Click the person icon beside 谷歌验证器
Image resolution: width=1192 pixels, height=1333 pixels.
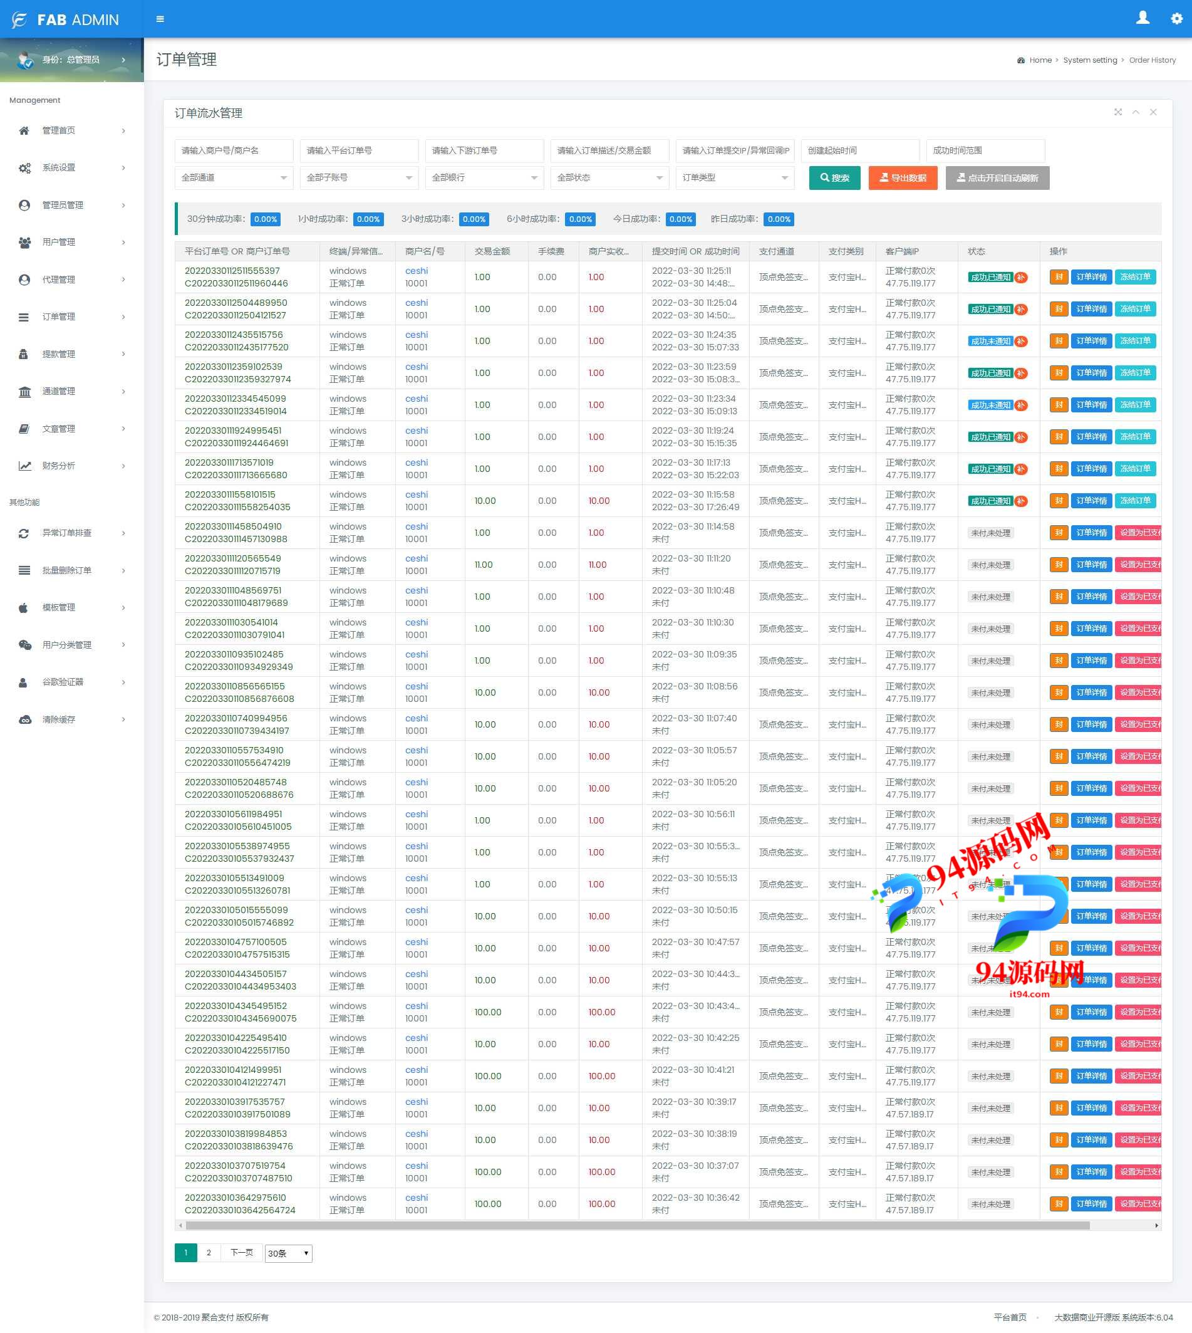point(24,682)
